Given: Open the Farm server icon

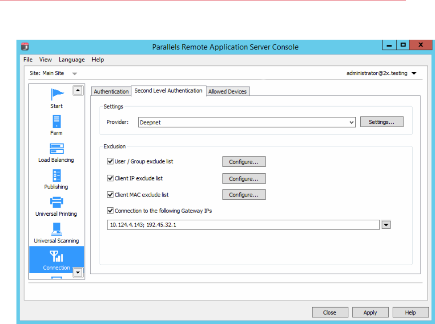Looking at the screenshot, I should point(56,121).
